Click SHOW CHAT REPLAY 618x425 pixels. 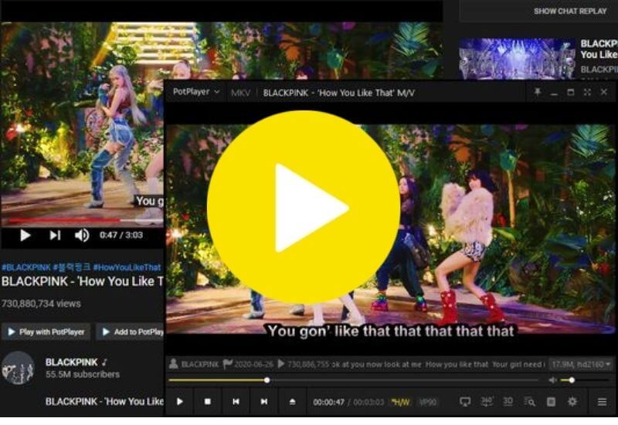coord(572,12)
